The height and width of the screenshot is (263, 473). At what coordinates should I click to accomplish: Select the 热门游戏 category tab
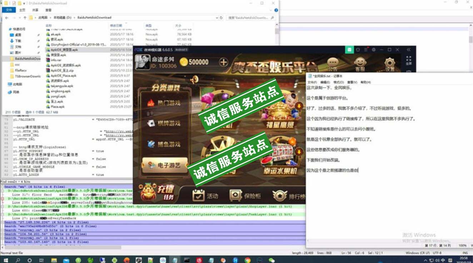164,103
